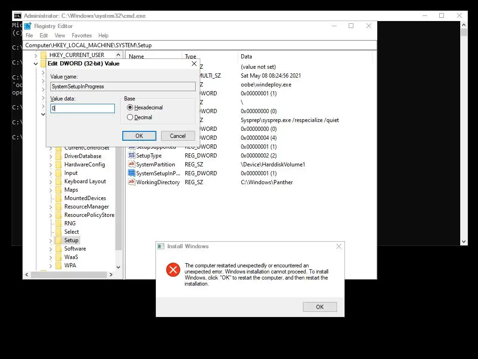
Task: Close the Install Windows error dialog
Action: 339,246
